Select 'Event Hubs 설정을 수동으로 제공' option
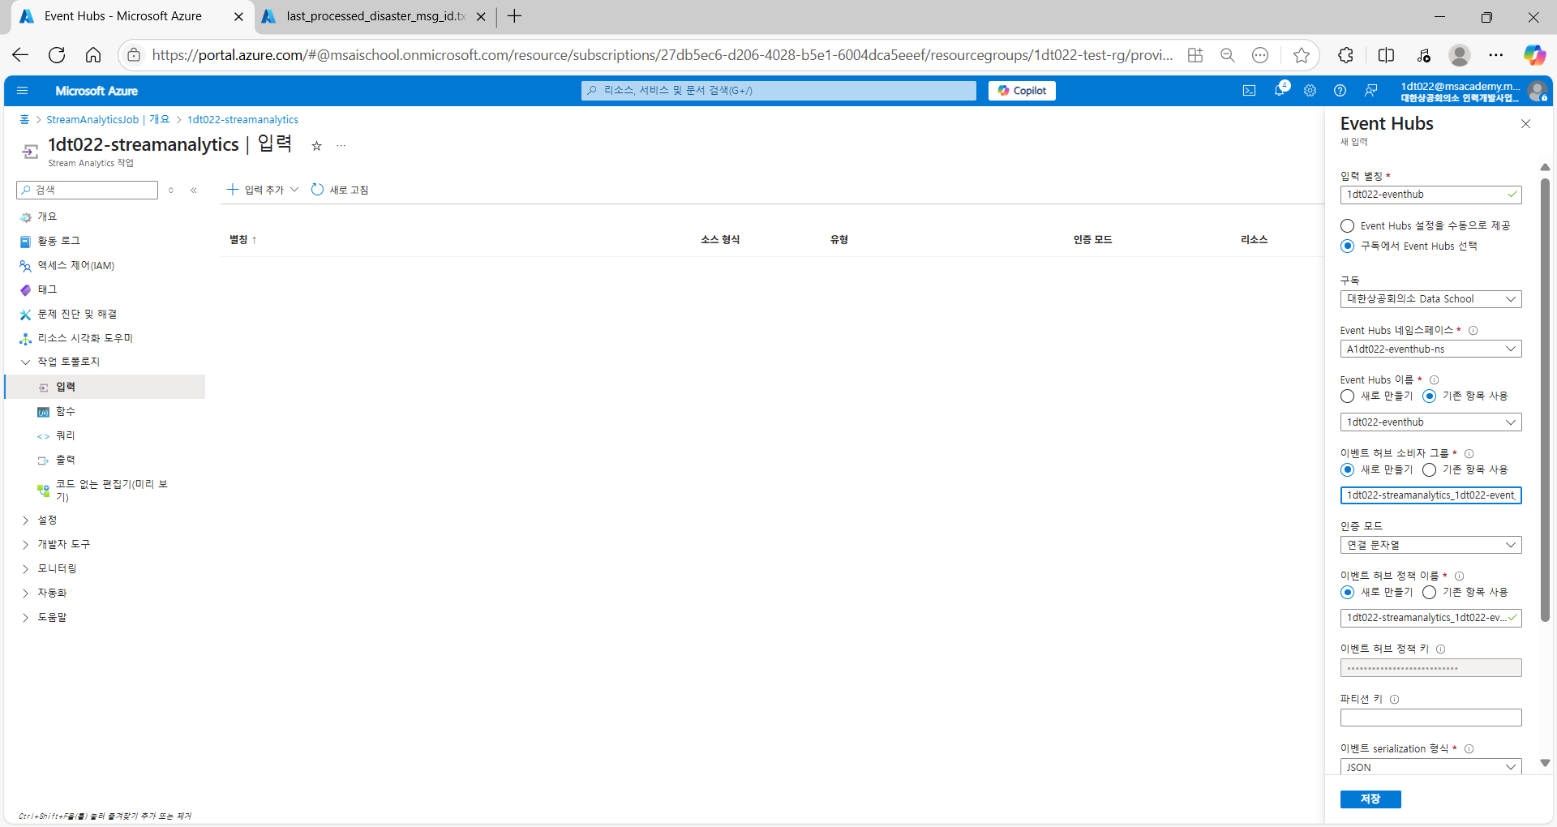The height and width of the screenshot is (827, 1557). click(1348, 226)
